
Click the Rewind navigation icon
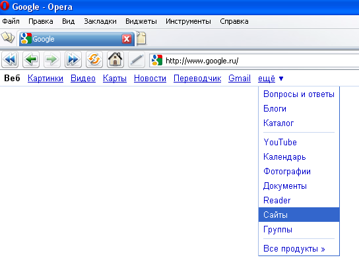(x=10, y=60)
